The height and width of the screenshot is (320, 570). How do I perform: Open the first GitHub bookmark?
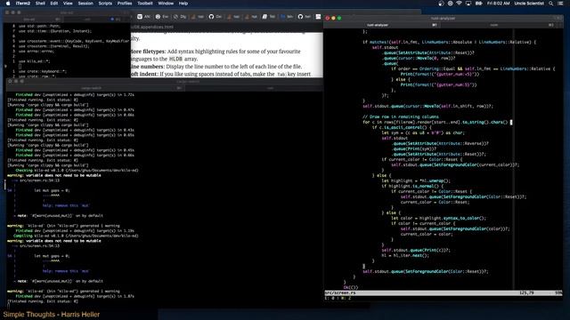click(x=216, y=17)
